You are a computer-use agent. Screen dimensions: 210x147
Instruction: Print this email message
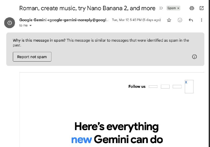[x=192, y=8]
